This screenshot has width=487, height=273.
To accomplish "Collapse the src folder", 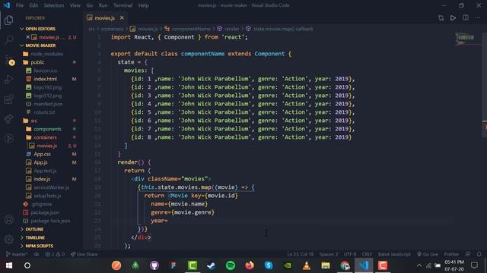I will (x=33, y=121).
